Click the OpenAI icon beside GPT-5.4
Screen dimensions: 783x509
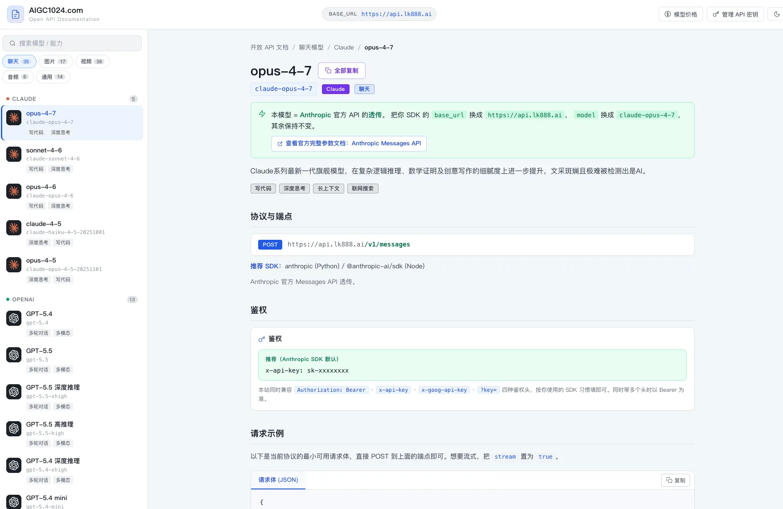[x=14, y=318]
